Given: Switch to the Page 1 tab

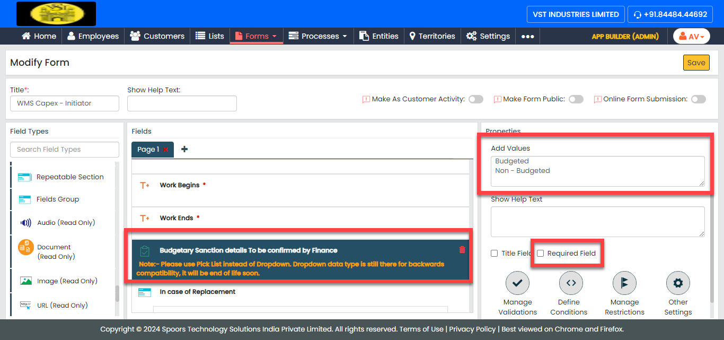Looking at the screenshot, I should pos(148,150).
